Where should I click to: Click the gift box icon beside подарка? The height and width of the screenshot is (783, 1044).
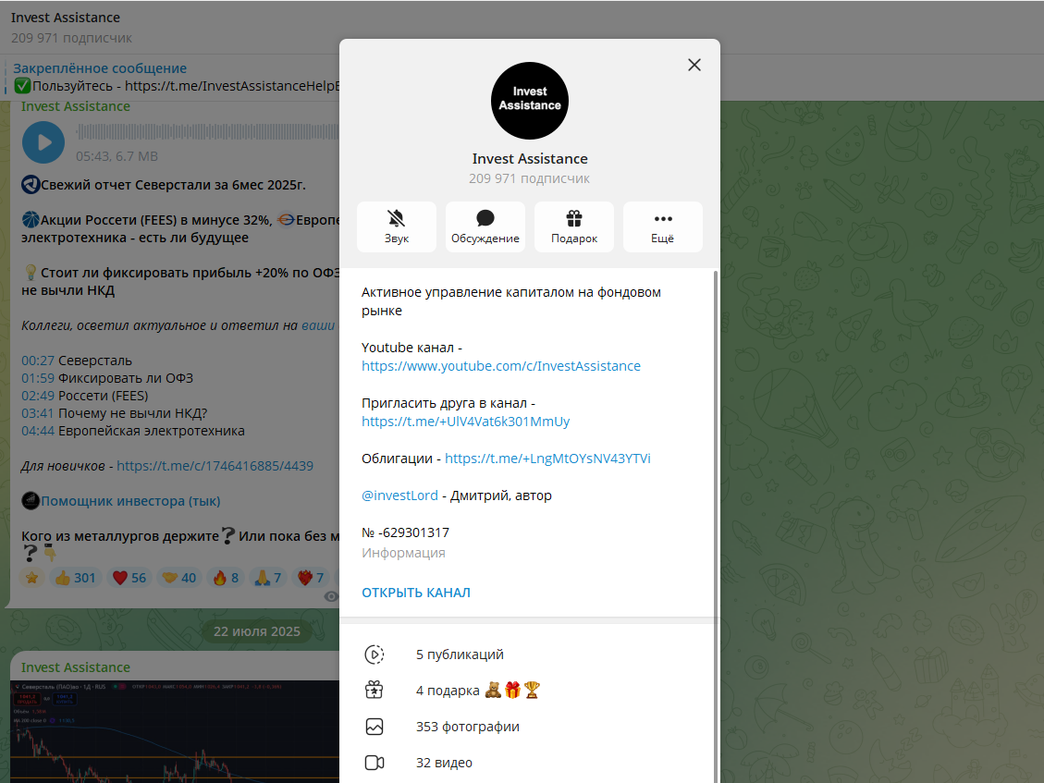375,691
